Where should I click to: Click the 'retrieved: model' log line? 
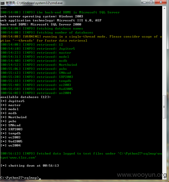[35, 57]
